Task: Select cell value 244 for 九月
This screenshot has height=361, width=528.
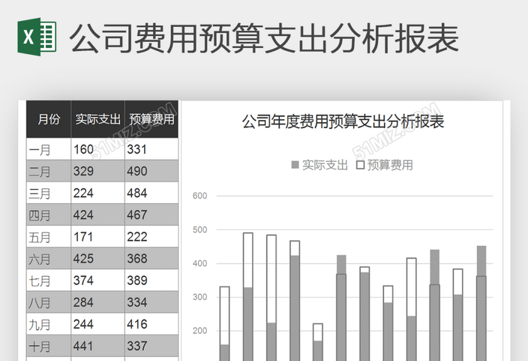Action: [84, 325]
